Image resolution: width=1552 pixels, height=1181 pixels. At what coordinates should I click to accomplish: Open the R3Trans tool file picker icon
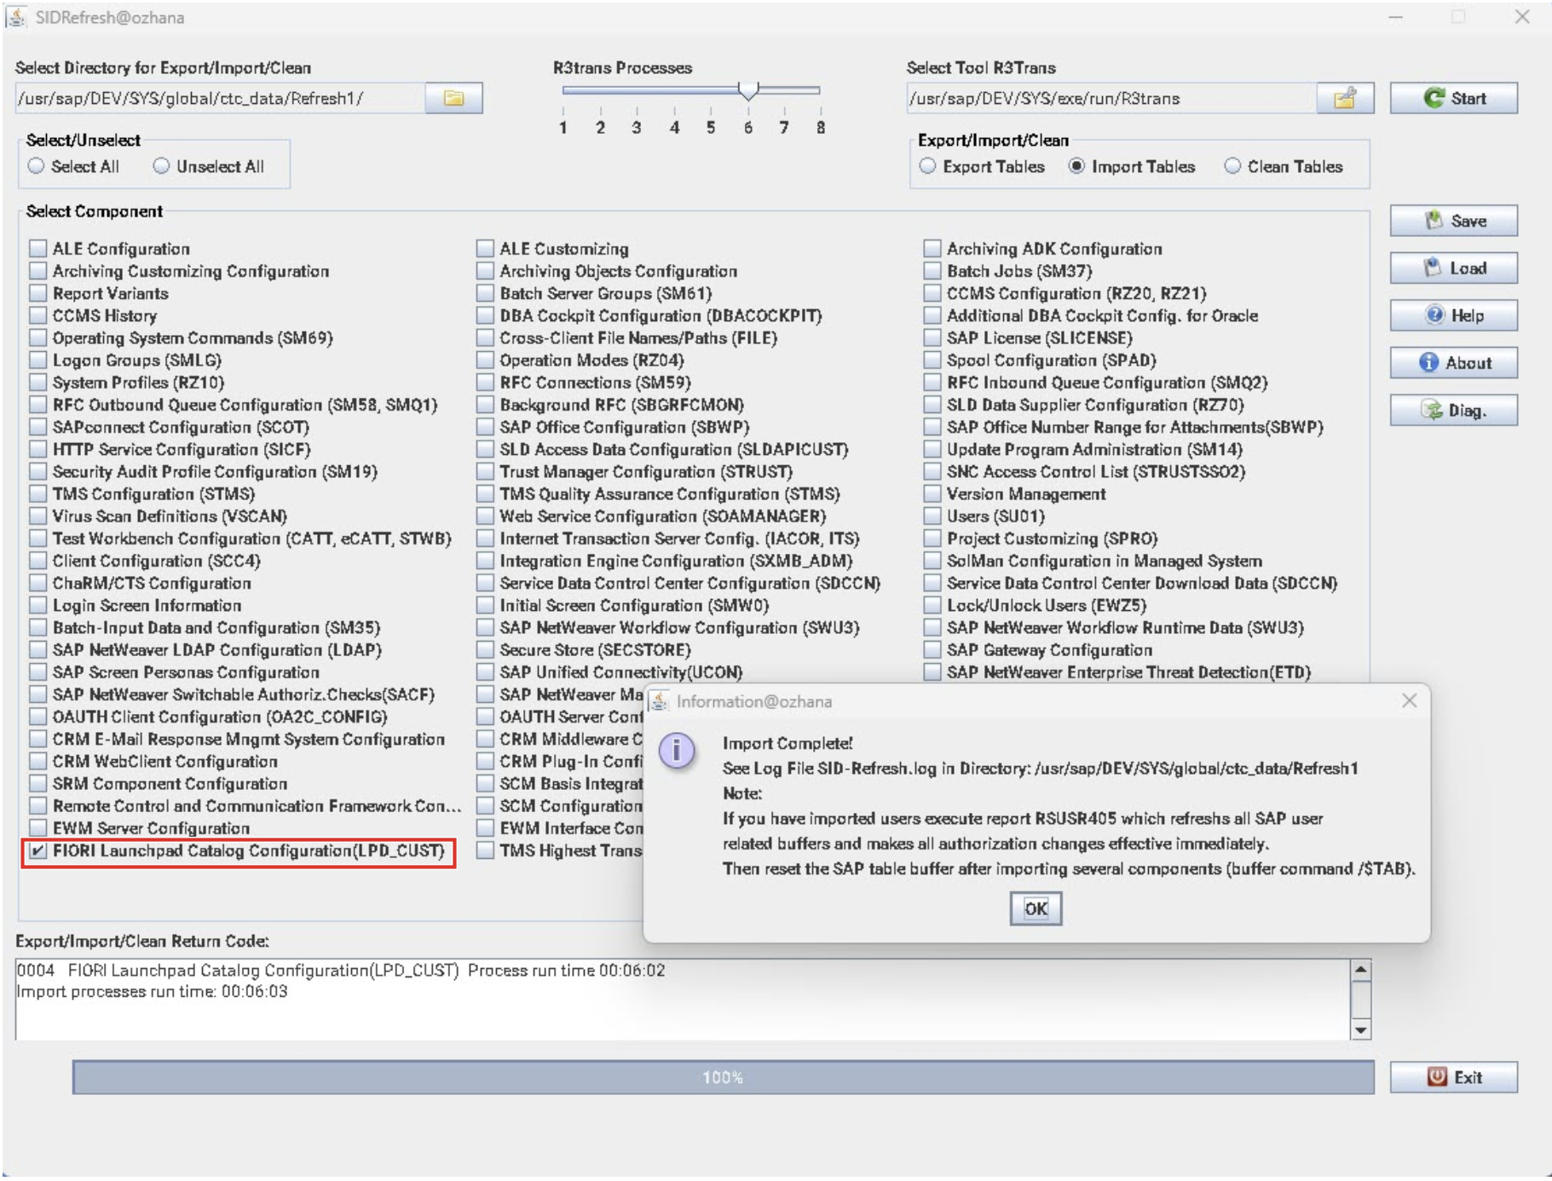[1345, 98]
